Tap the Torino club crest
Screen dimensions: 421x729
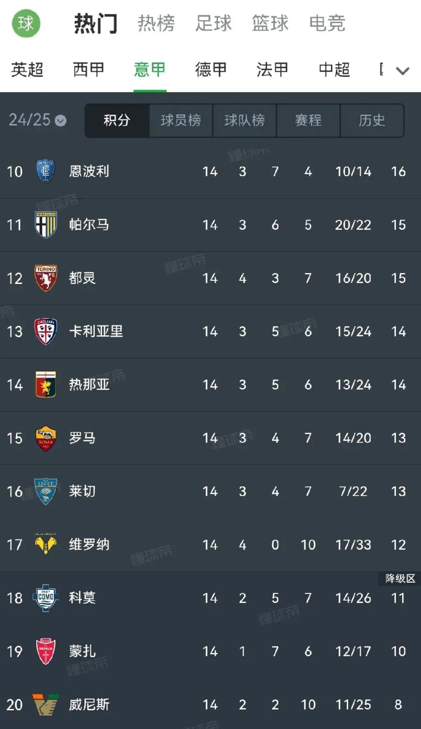click(46, 278)
